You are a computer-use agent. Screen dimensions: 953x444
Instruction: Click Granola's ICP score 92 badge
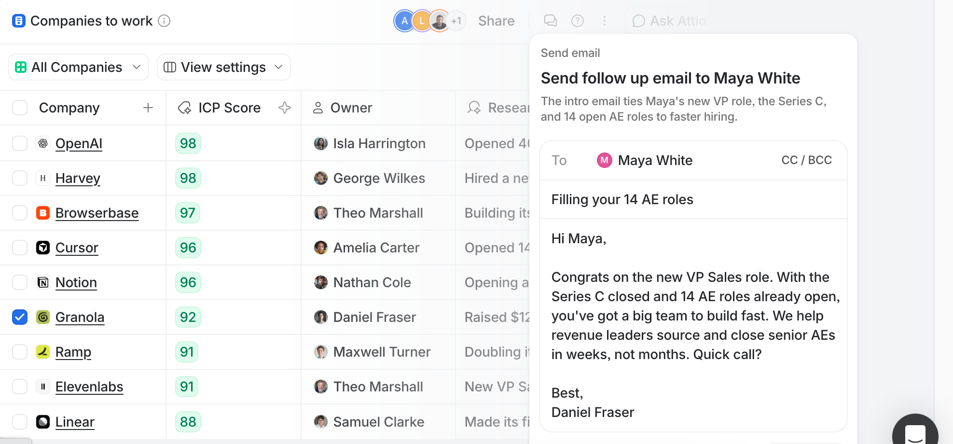click(x=188, y=317)
